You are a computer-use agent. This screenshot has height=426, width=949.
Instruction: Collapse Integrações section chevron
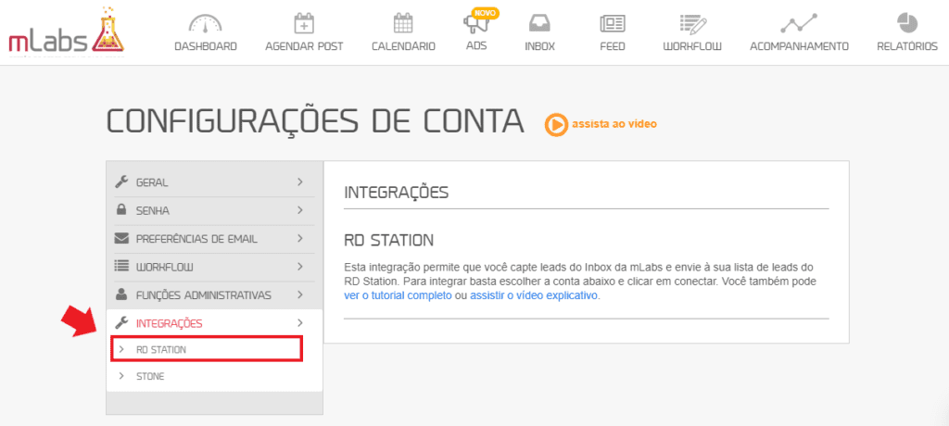[x=299, y=322]
